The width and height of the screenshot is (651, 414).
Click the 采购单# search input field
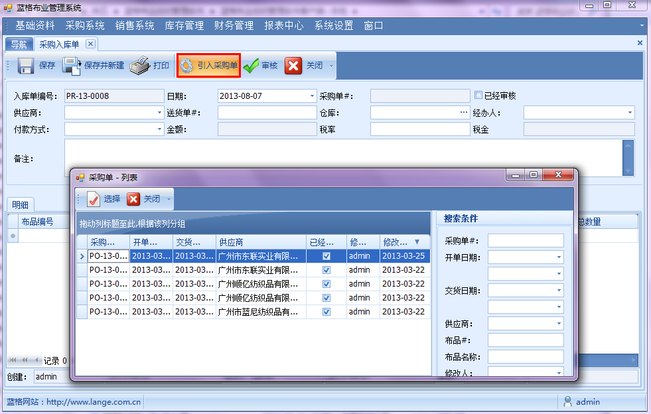point(525,241)
